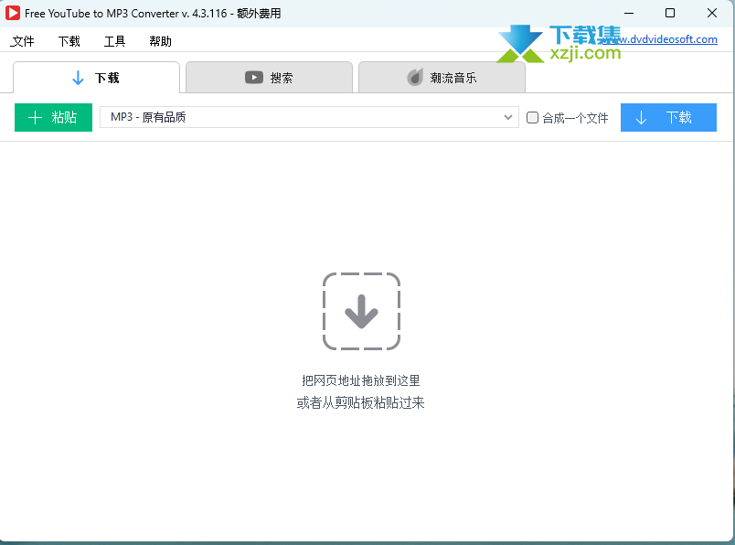This screenshot has width=735, height=545.
Task: Open the 工具 menu
Action: (114, 41)
